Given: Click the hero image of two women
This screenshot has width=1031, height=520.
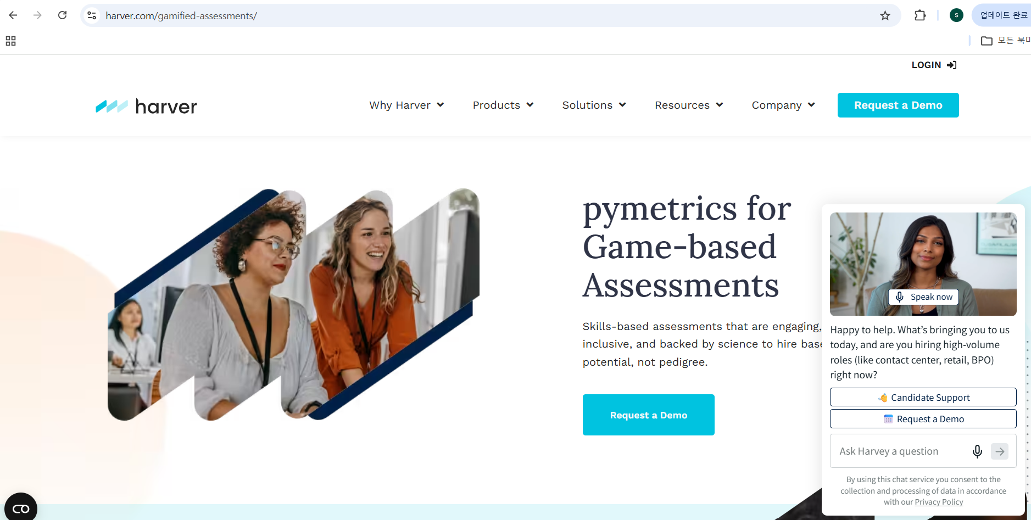Looking at the screenshot, I should coord(293,304).
